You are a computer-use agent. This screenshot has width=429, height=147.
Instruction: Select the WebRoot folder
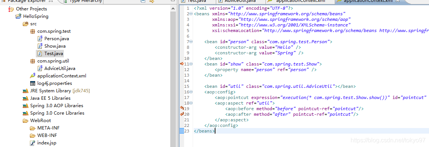40,120
